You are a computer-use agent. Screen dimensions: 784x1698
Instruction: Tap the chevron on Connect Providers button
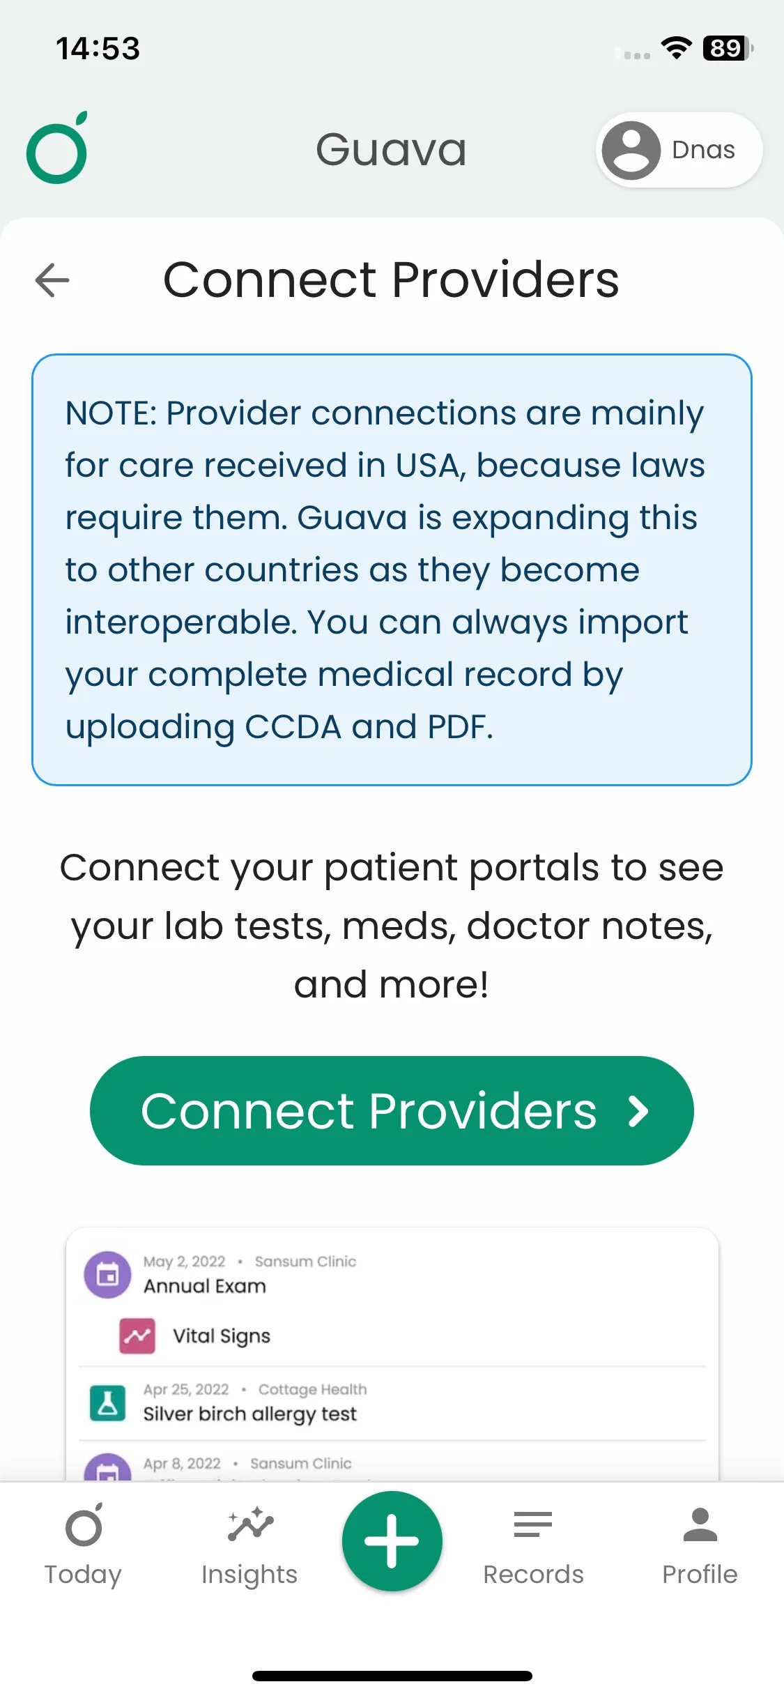coord(638,1111)
